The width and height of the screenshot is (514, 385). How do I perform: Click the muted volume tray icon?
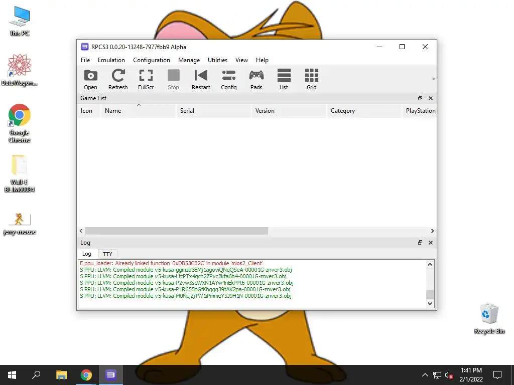click(449, 375)
